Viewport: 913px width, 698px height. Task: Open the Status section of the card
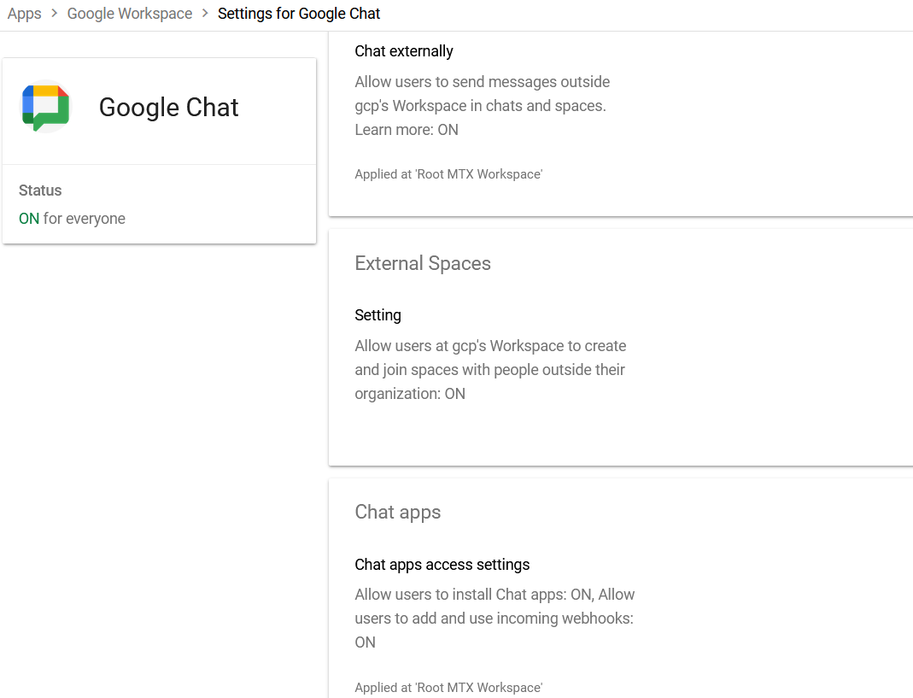[40, 191]
